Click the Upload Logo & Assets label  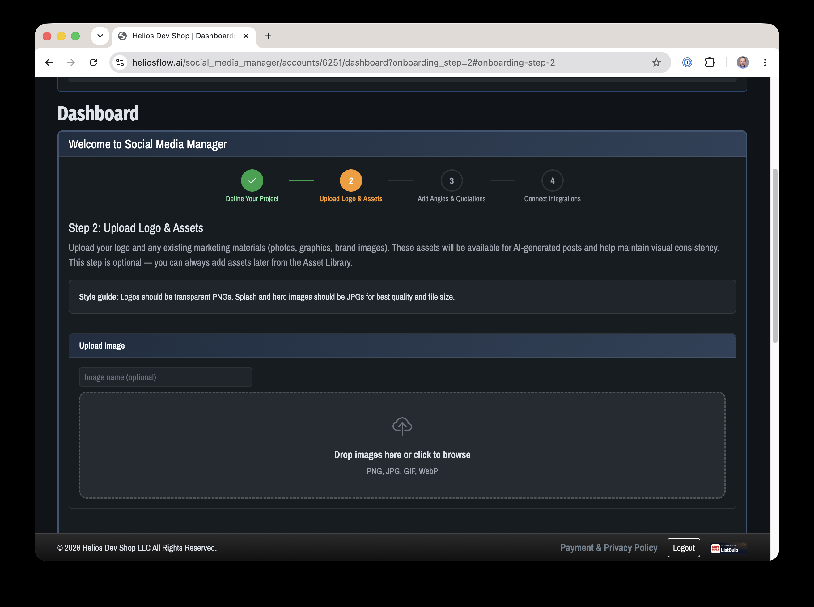(351, 199)
